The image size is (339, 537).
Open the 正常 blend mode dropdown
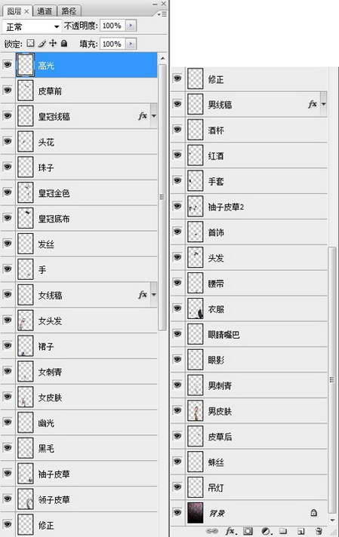(32, 26)
